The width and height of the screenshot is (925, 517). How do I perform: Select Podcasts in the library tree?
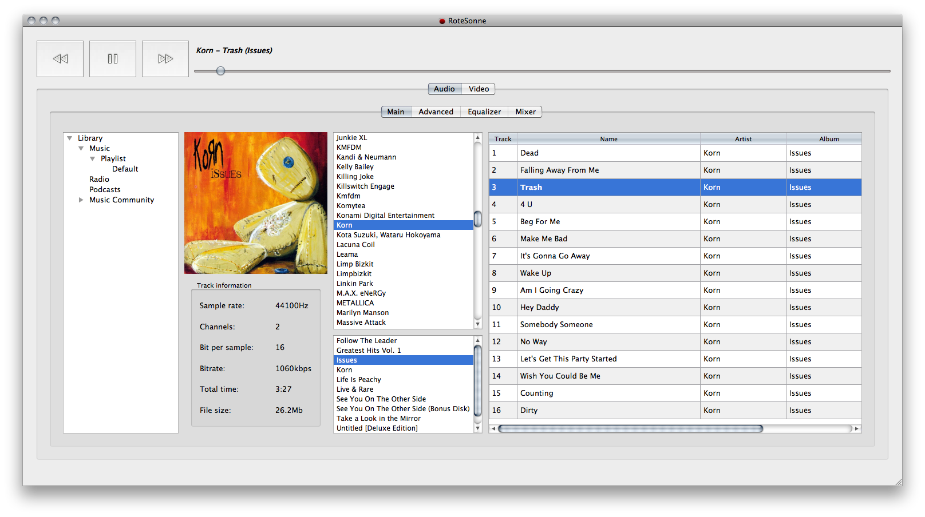click(x=105, y=189)
